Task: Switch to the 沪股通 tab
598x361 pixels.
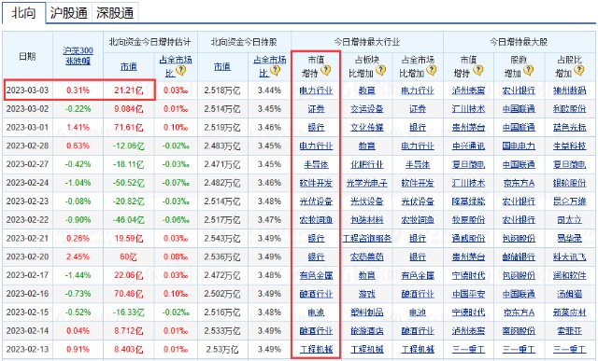Action: (68, 12)
